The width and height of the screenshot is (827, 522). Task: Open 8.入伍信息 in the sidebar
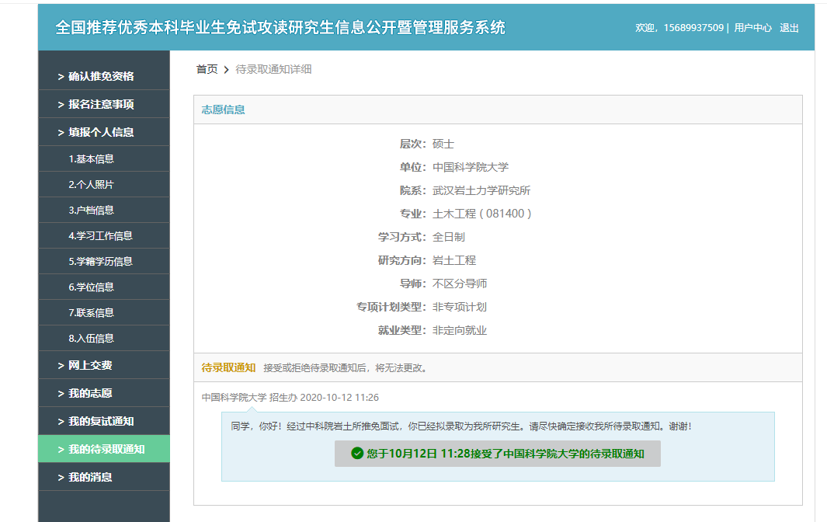click(91, 339)
